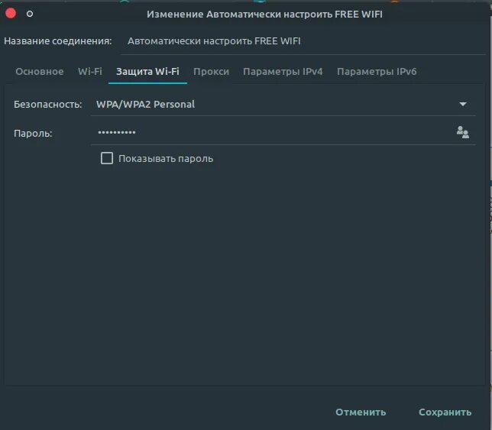Select the Защита Wi-Fi tab
Screen dimensions: 492x430
[147, 72]
